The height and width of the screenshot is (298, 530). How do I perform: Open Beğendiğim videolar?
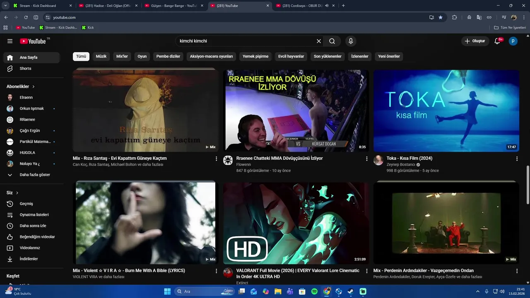tap(31, 237)
